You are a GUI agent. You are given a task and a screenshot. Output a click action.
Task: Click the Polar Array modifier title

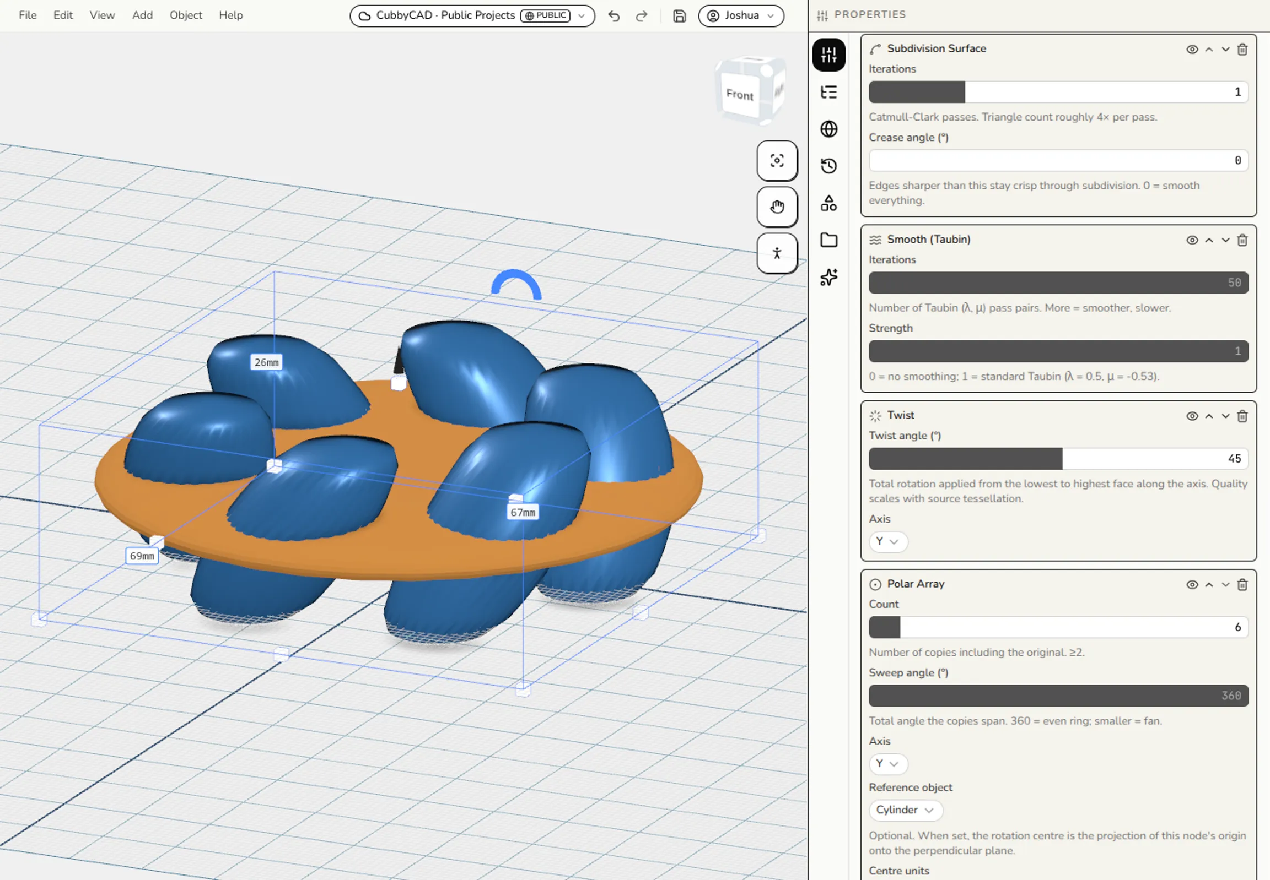tap(916, 584)
